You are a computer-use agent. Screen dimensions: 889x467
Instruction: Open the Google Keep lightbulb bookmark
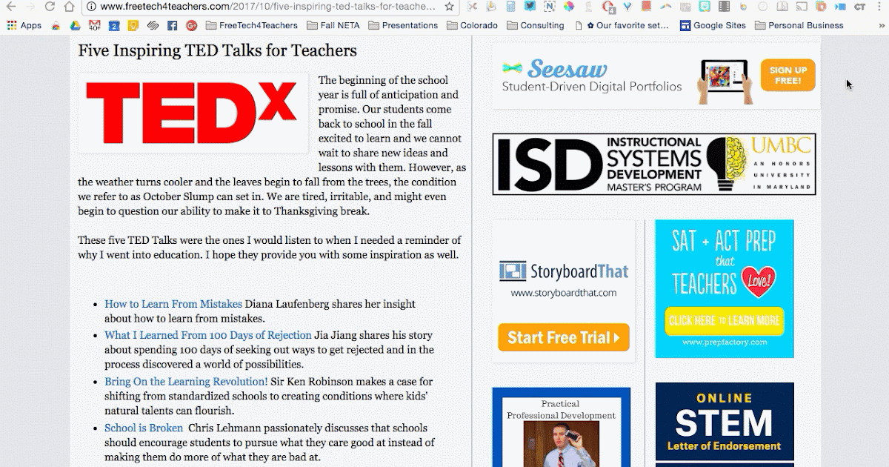[133, 25]
